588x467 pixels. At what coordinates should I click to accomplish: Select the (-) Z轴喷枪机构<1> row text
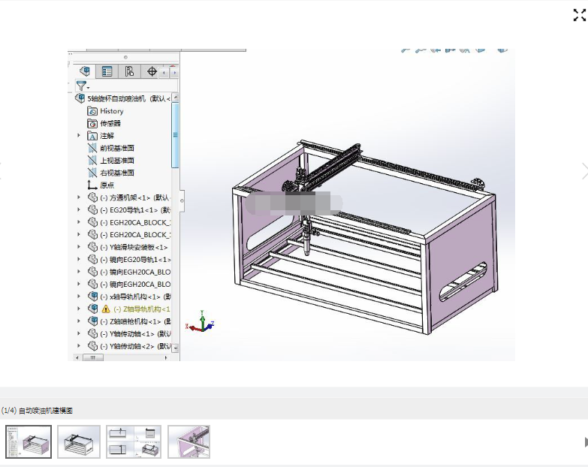135,321
